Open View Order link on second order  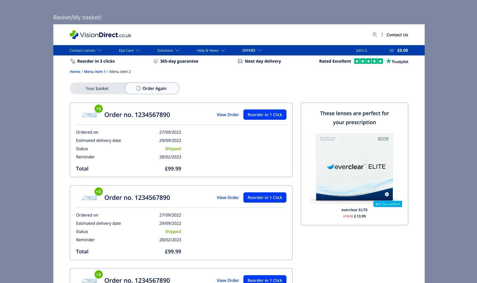click(228, 198)
